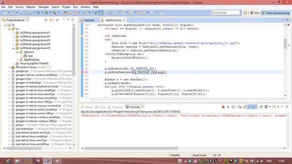Toggle Show Console When Standard Error Changes

click(255, 107)
